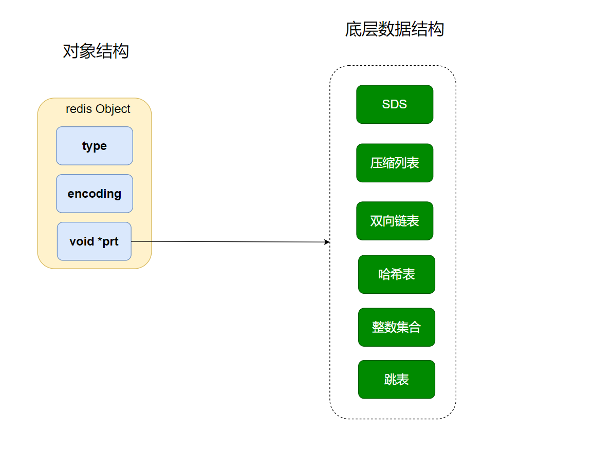Click the 'redis Object' label
594x452 pixels.
tap(98, 109)
